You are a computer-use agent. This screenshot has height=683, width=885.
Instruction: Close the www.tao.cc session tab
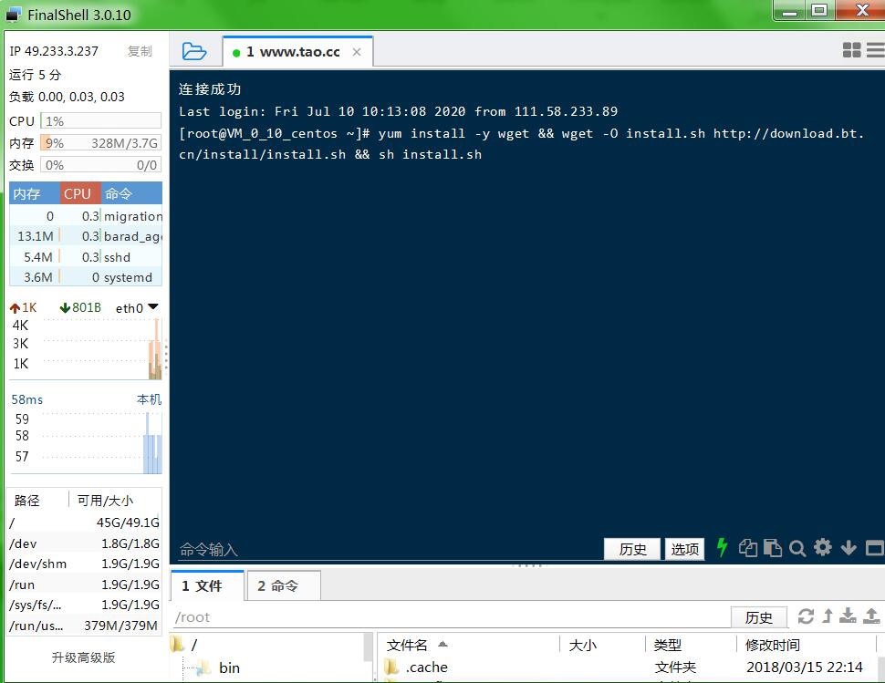[x=357, y=52]
